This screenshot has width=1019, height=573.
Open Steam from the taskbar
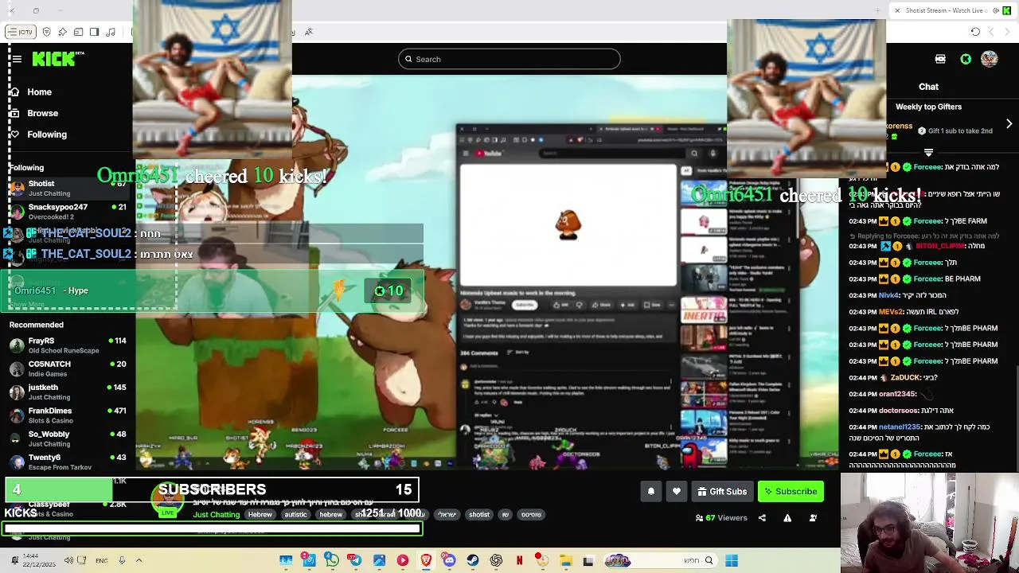473,561
